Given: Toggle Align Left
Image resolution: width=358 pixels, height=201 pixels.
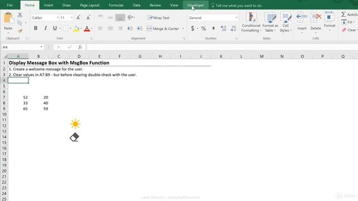Looking at the screenshot, I should coord(101,28).
